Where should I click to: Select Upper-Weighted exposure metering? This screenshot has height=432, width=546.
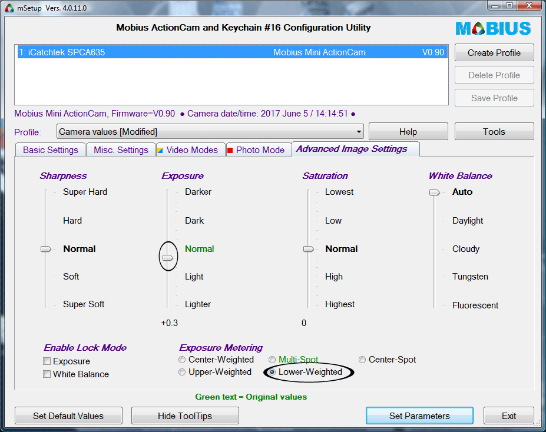click(x=182, y=372)
